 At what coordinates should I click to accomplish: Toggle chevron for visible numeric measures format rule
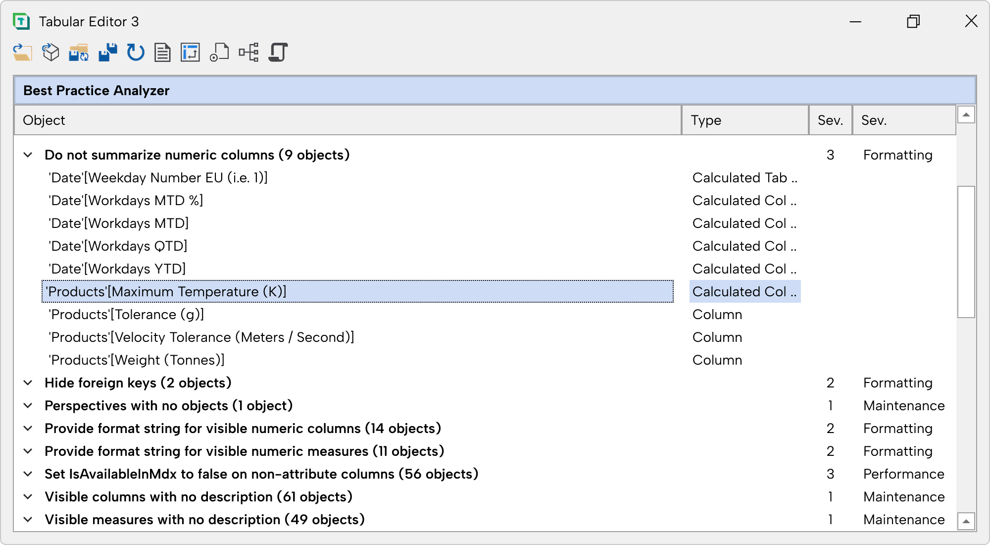pos(28,451)
